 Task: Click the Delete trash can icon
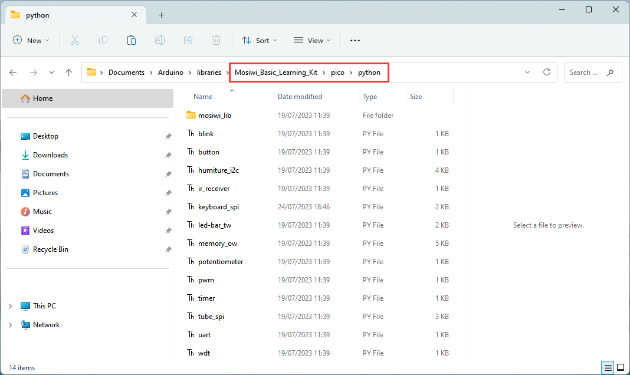pyautogui.click(x=216, y=40)
